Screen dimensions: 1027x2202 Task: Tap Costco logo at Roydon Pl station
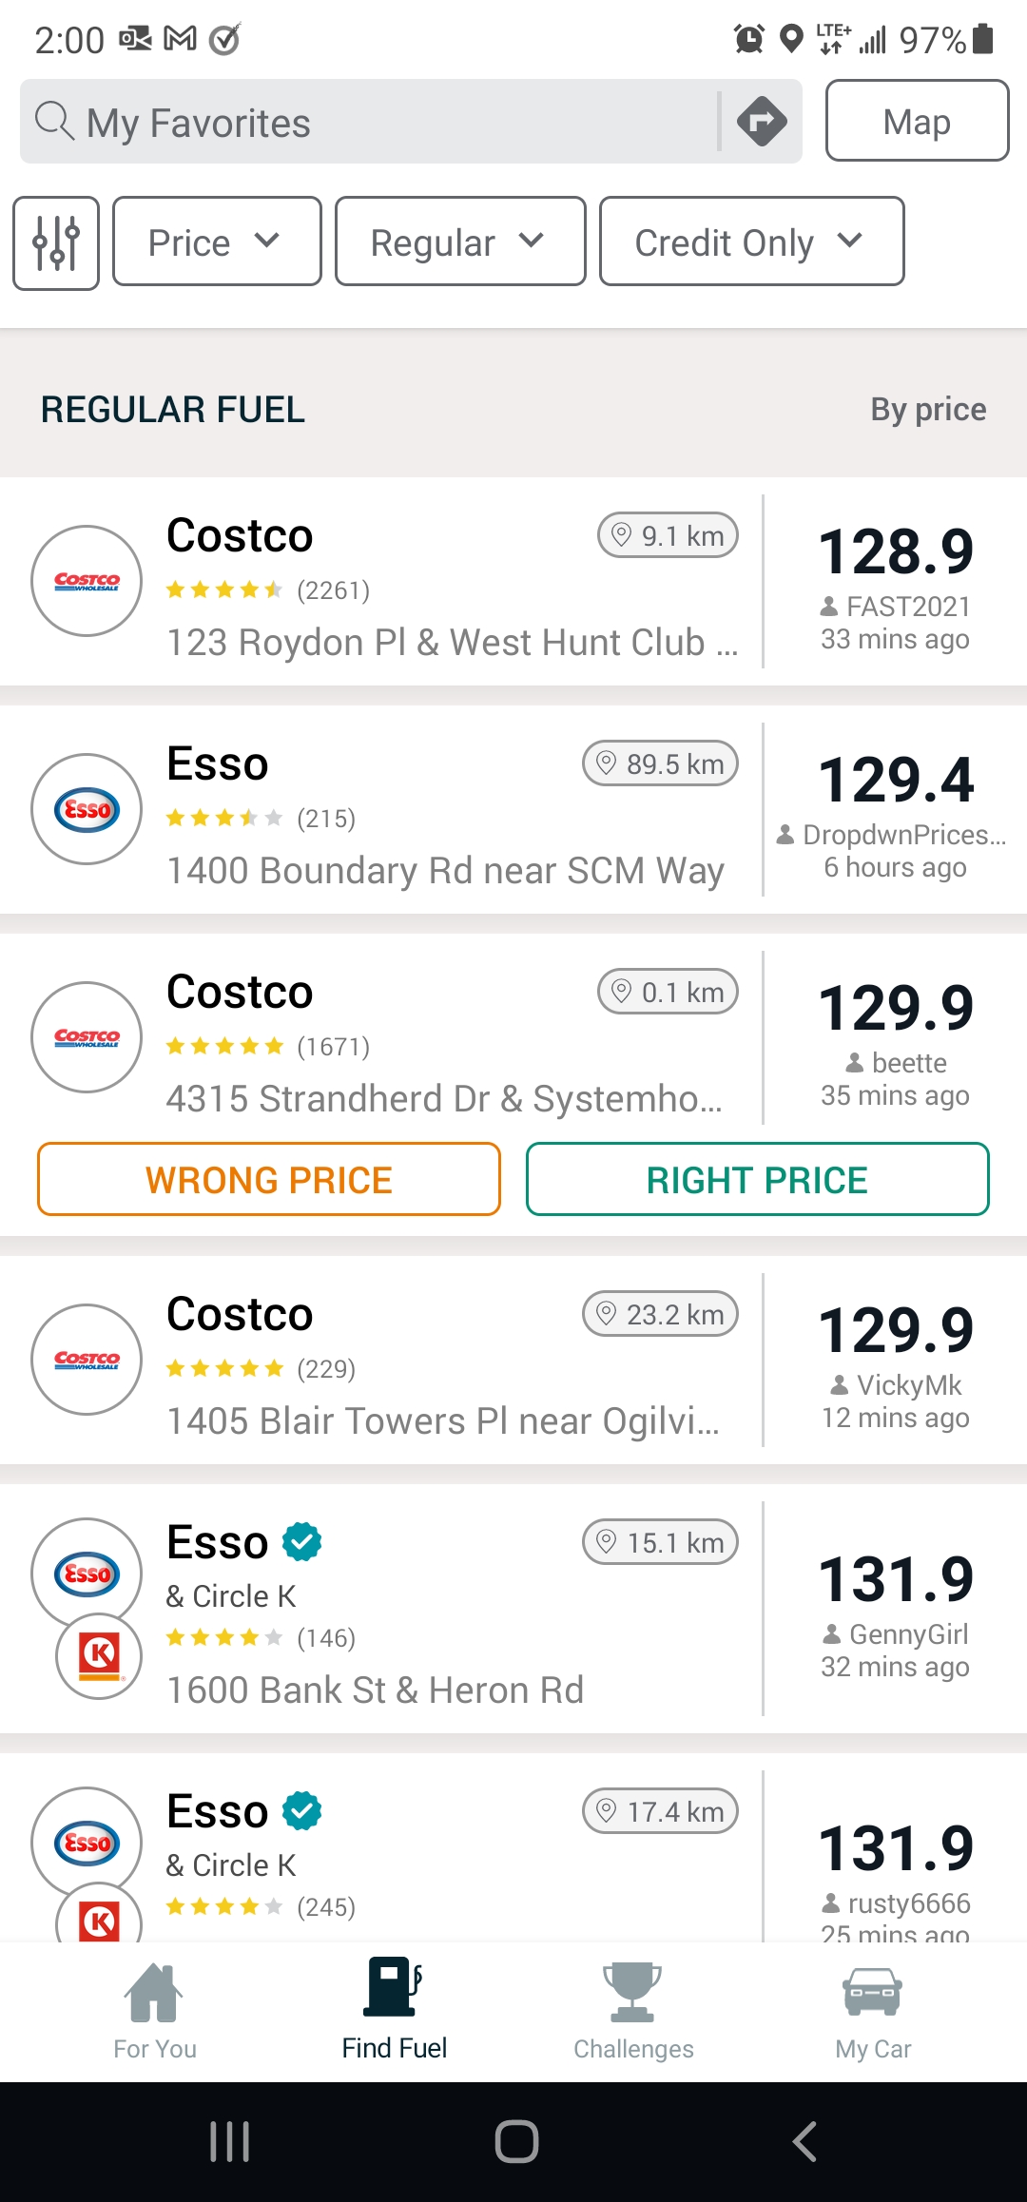[x=87, y=581]
